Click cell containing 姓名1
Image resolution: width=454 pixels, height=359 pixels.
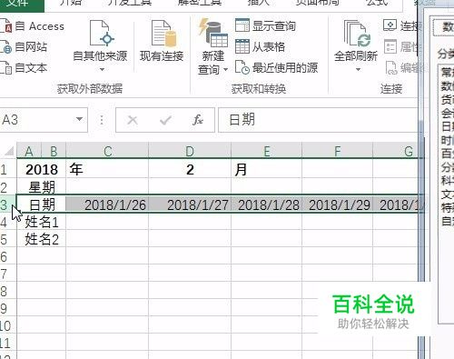[x=42, y=222]
